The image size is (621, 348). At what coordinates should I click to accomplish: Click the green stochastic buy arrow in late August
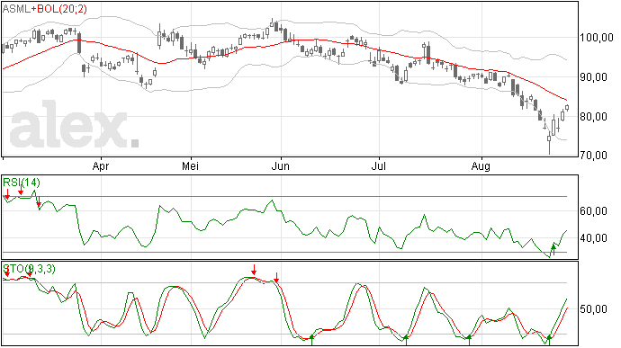click(549, 340)
